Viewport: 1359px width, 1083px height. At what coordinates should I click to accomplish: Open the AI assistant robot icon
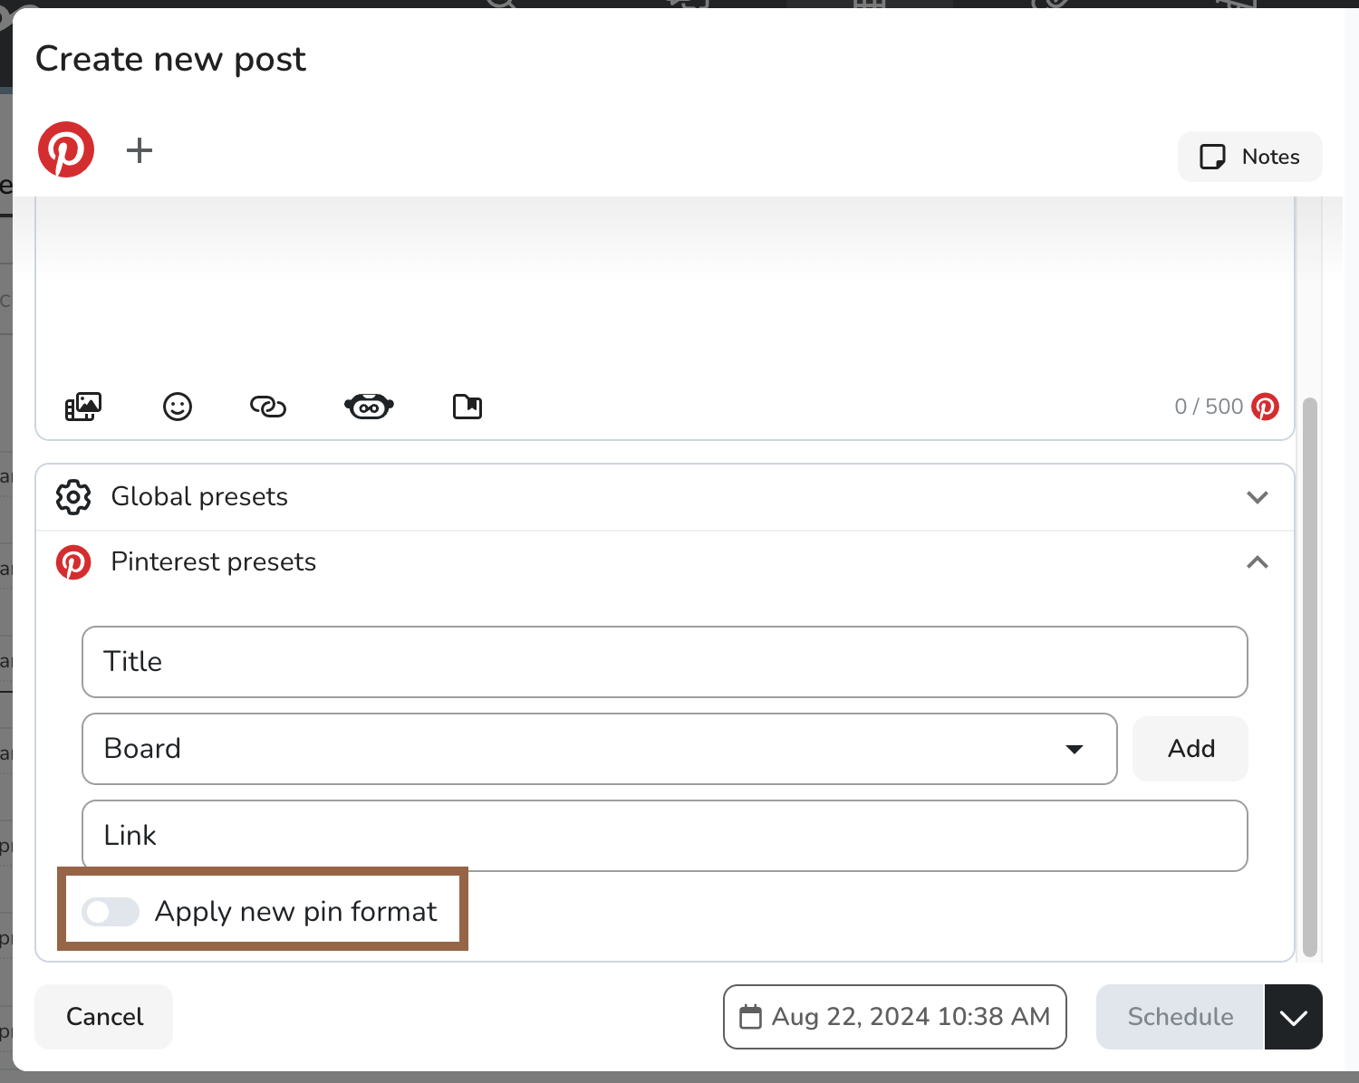pos(369,407)
